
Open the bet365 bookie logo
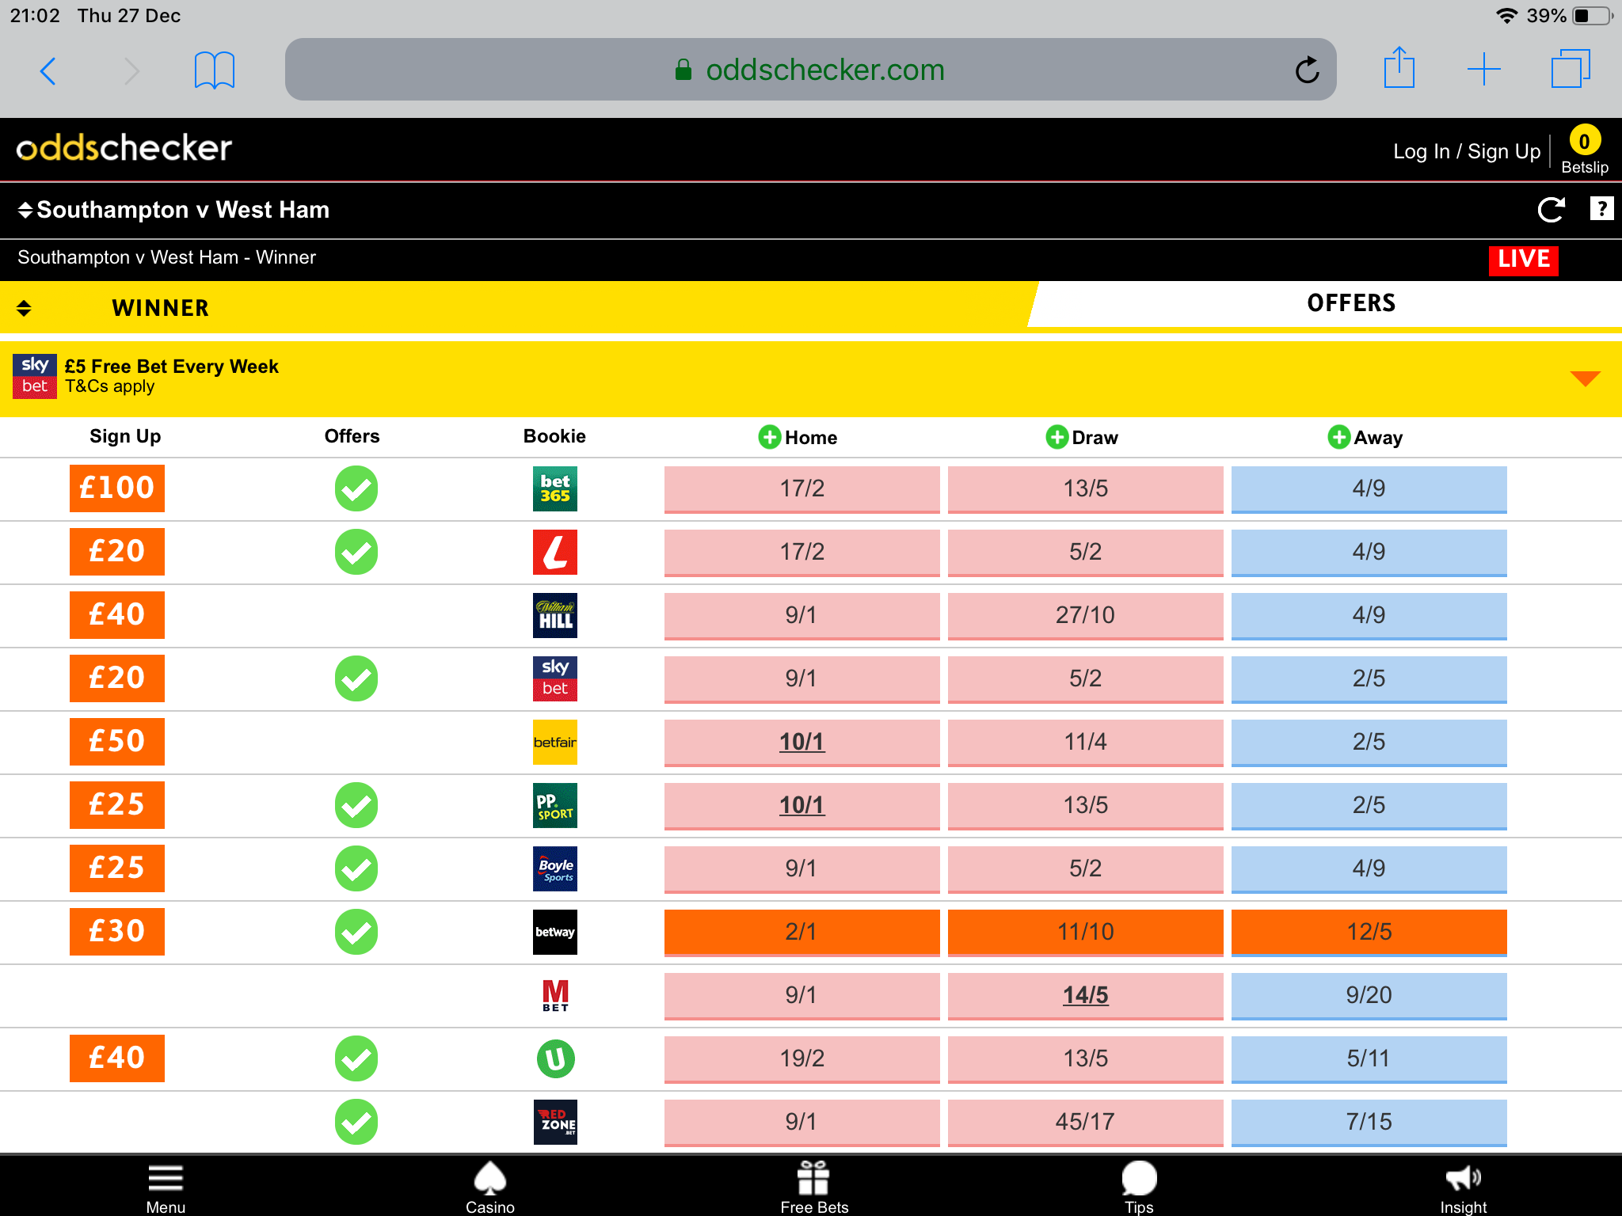coord(555,488)
